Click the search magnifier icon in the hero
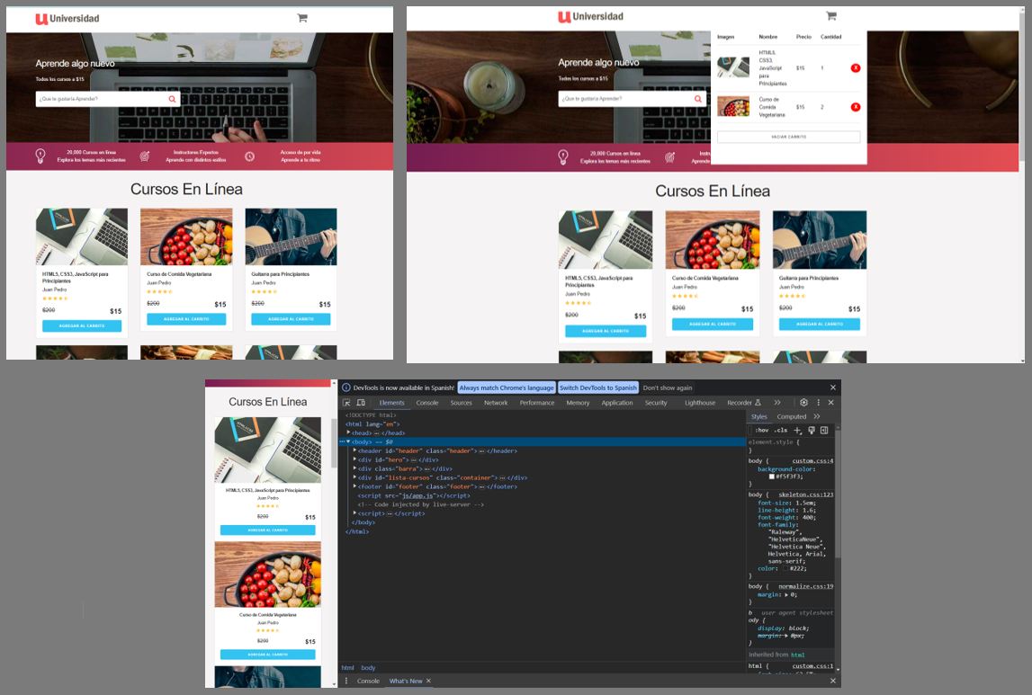The width and height of the screenshot is (1032, 695). pyautogui.click(x=697, y=99)
